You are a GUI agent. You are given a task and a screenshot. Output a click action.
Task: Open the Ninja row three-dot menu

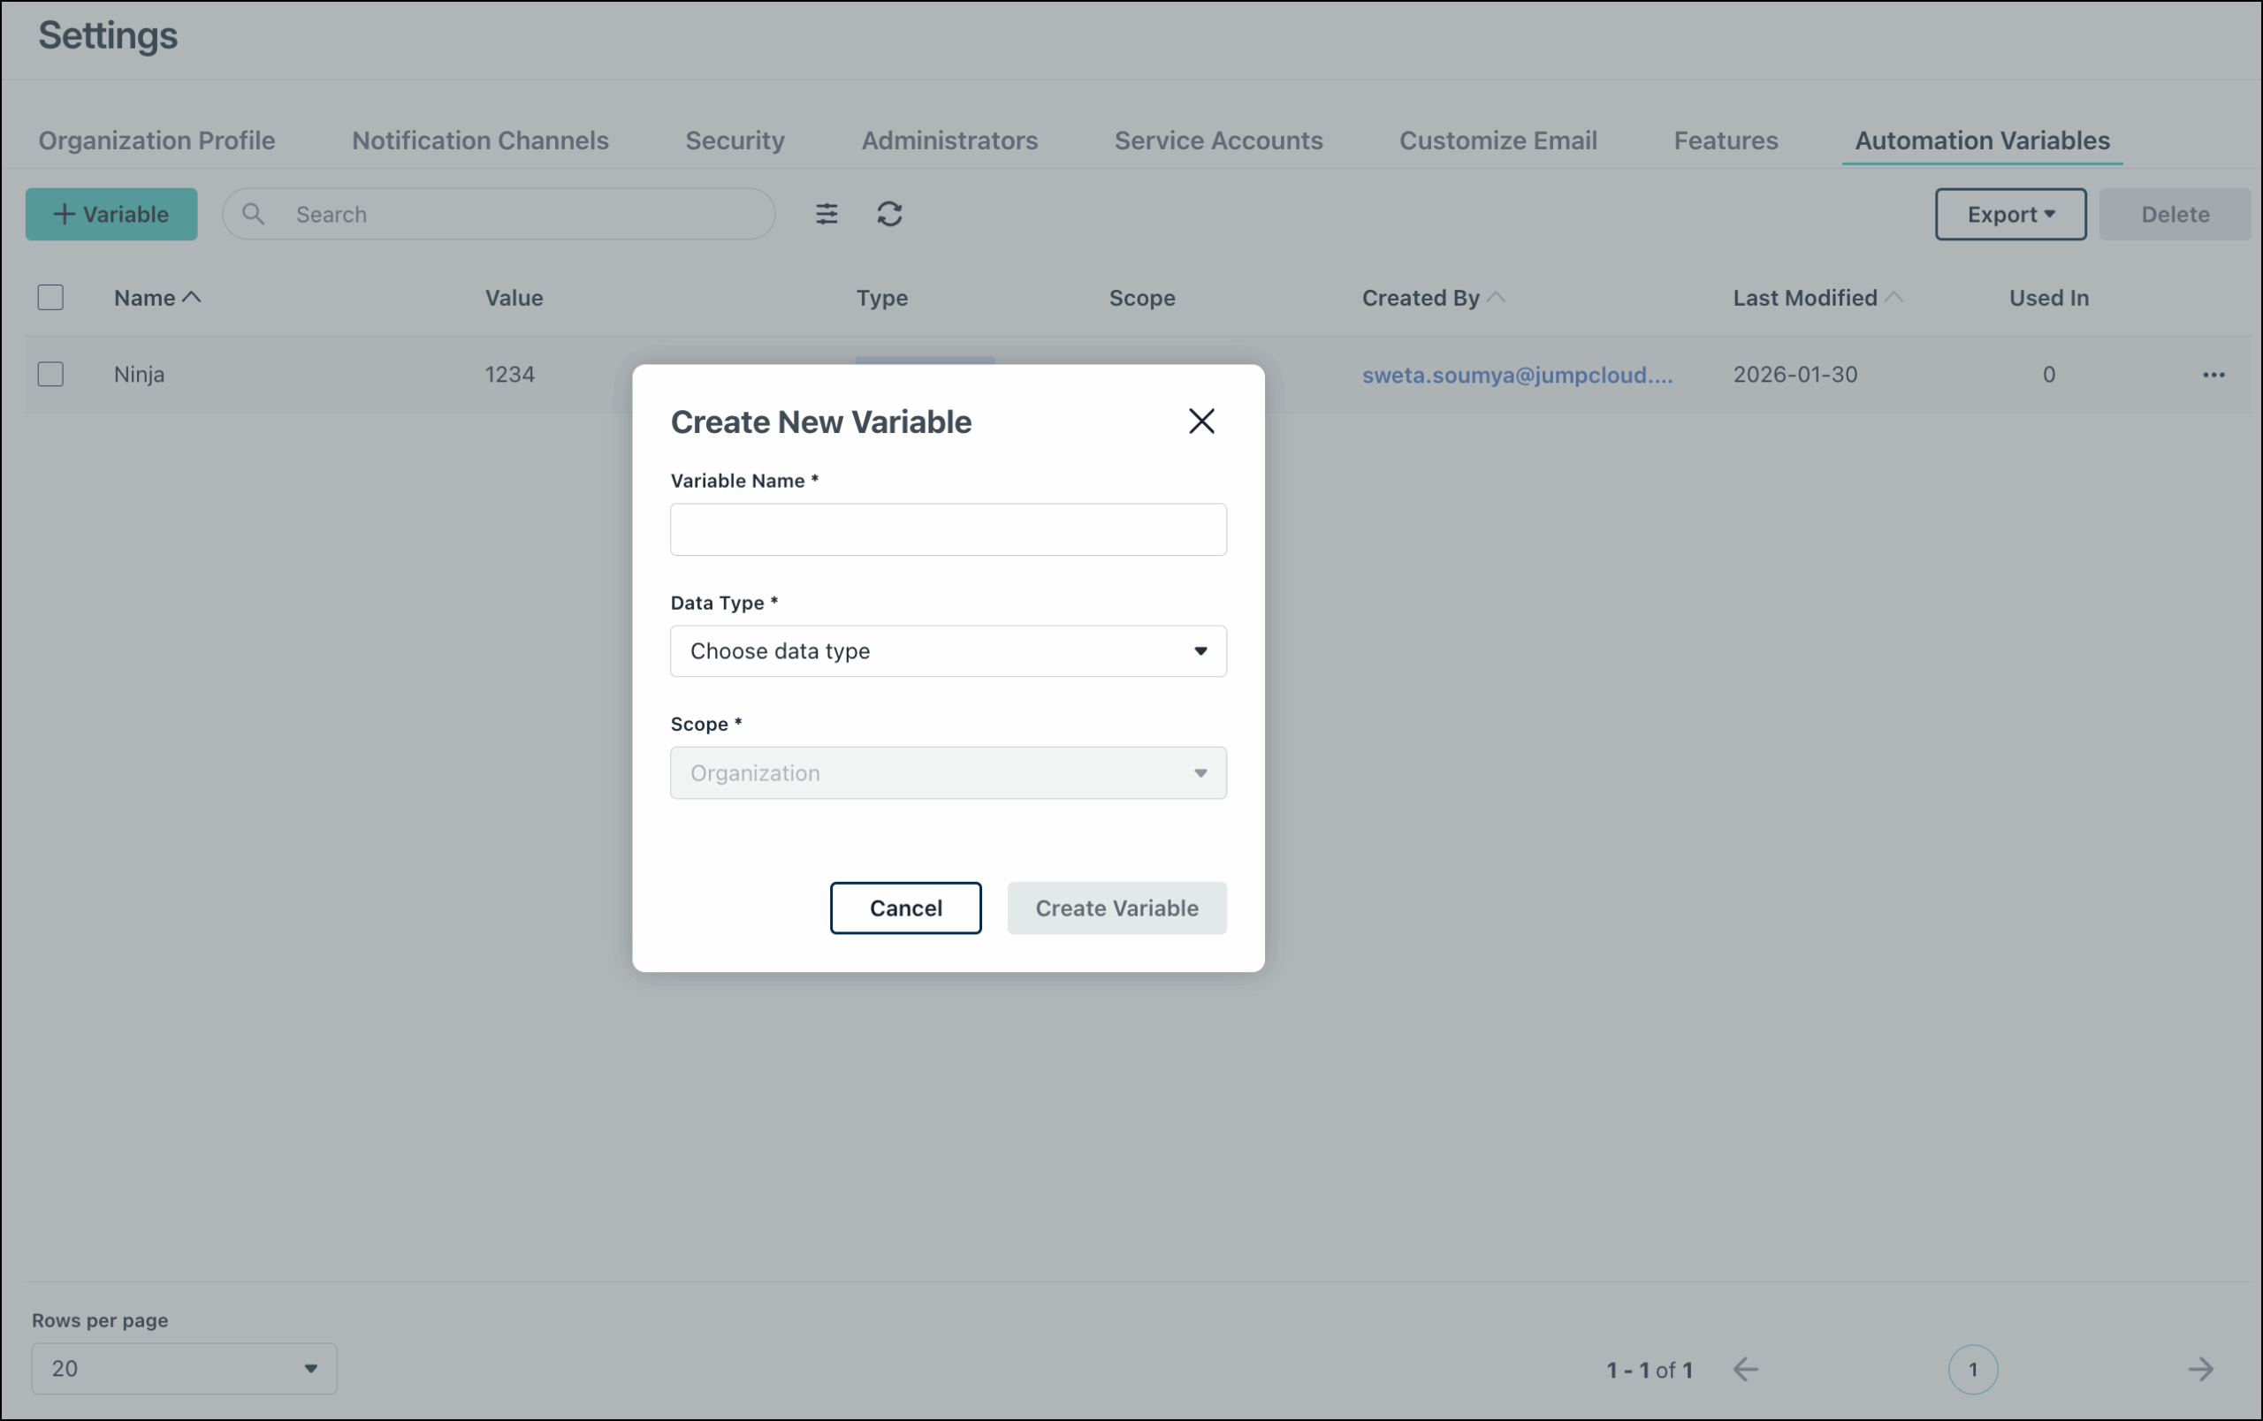(2213, 375)
